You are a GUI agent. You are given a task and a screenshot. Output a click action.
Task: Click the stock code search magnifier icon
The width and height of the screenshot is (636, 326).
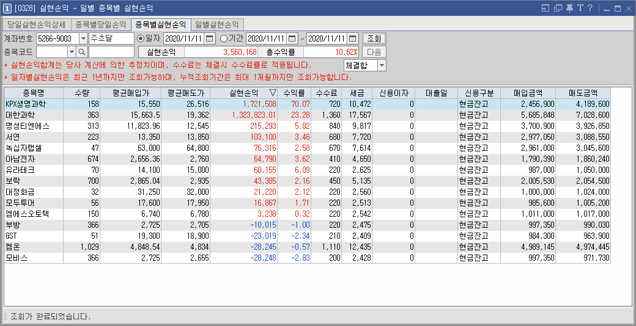(82, 52)
